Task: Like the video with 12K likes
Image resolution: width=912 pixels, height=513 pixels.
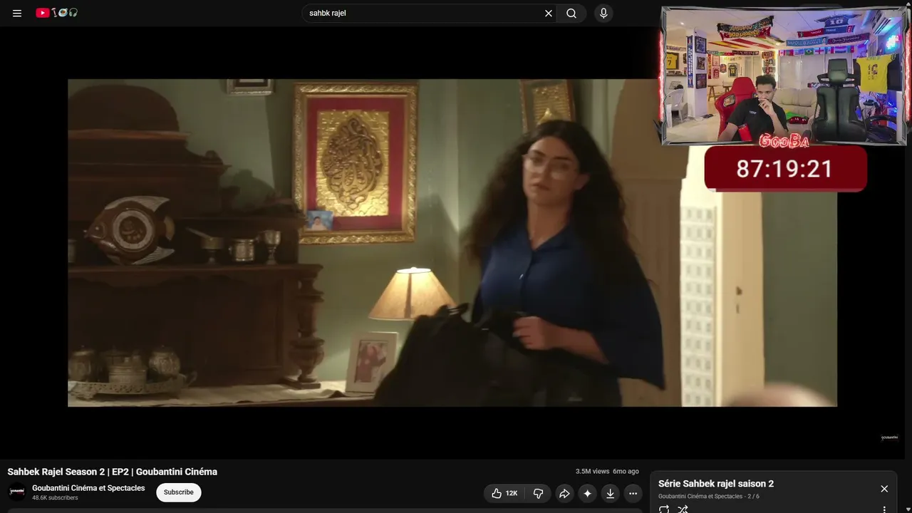Action: click(504, 493)
